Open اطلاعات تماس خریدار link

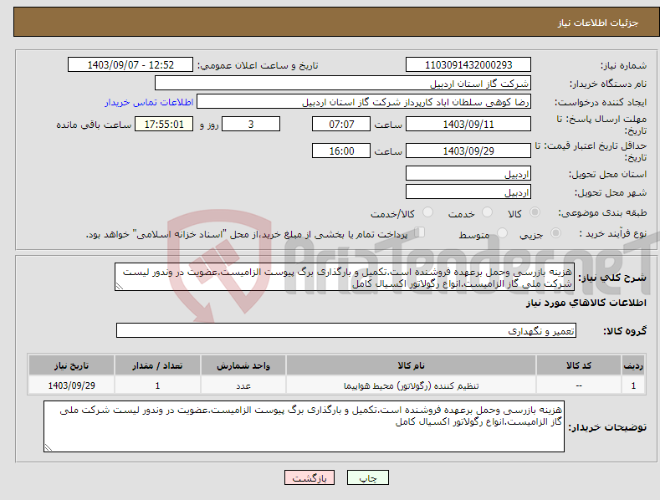click(149, 102)
